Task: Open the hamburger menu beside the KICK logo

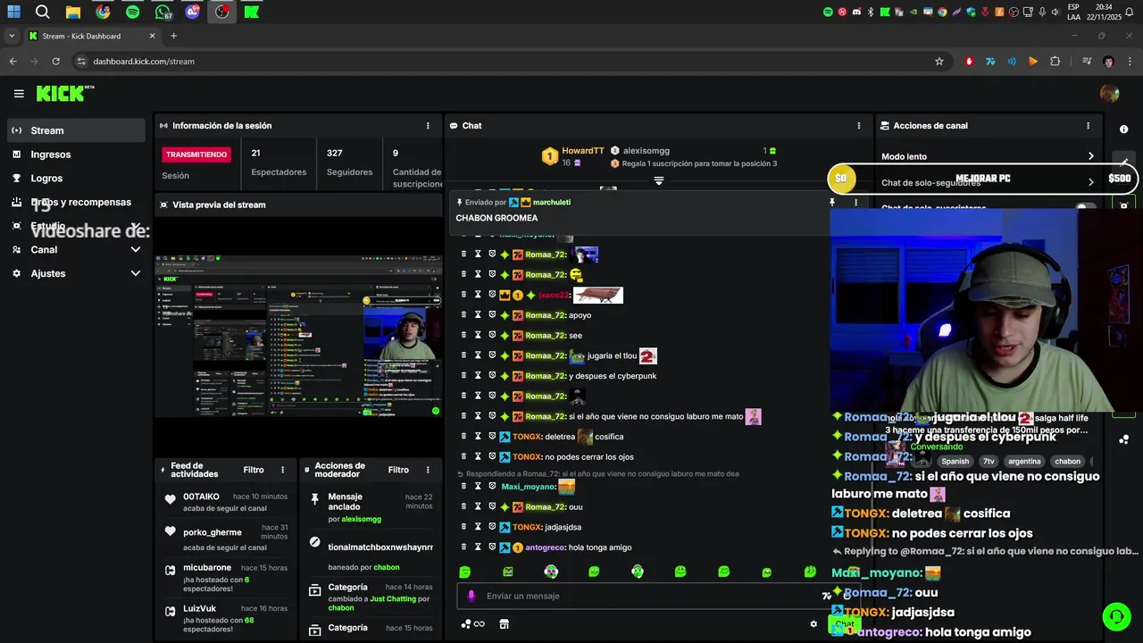Action: click(19, 93)
